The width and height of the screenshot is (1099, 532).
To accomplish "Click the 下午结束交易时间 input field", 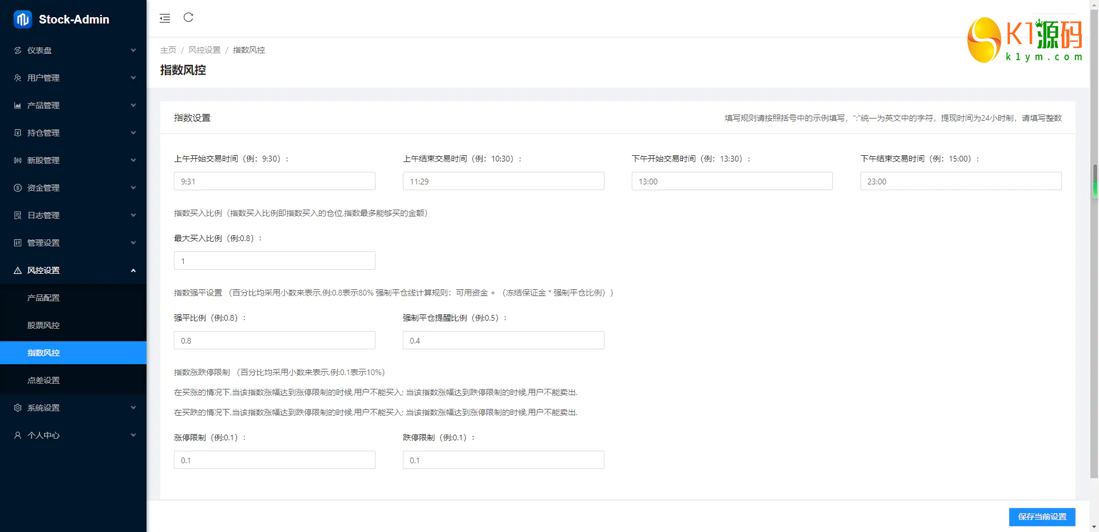I will pyautogui.click(x=961, y=181).
